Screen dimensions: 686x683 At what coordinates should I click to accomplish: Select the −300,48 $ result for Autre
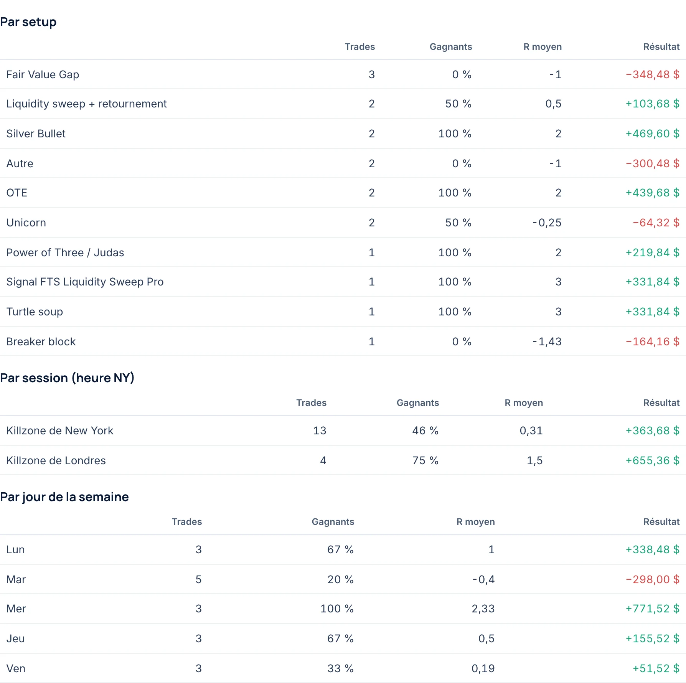tap(653, 163)
